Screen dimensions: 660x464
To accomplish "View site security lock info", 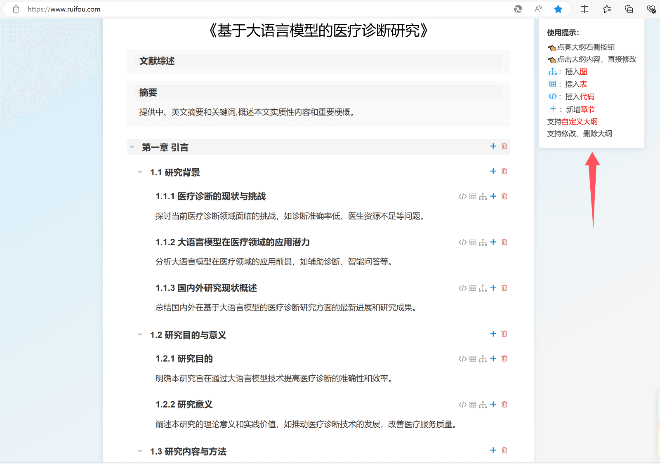I will pos(16,9).
